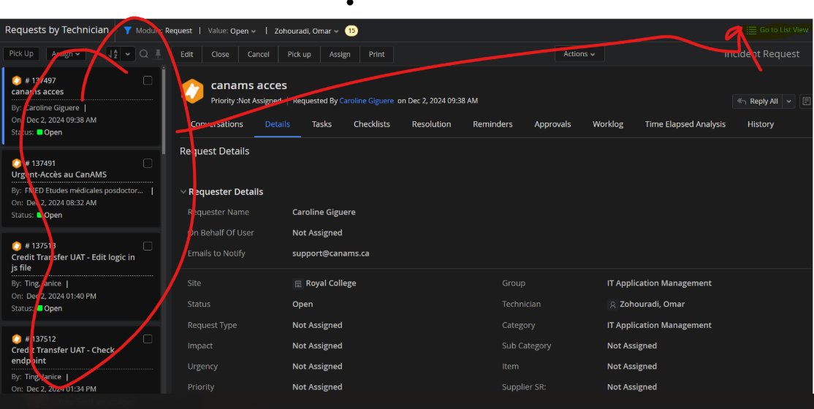Open the Zohouradi, Omar technician dropdown
This screenshot has height=409, width=814.
306,31
